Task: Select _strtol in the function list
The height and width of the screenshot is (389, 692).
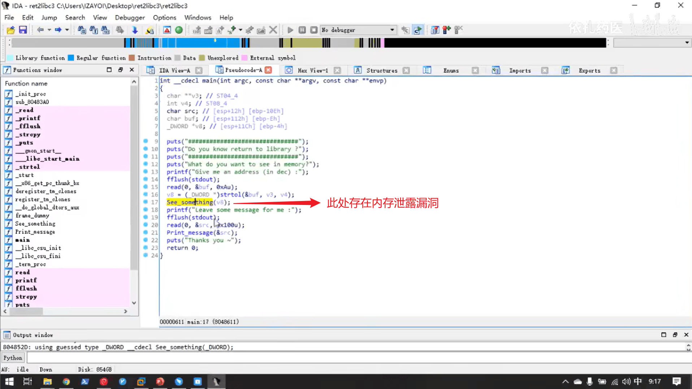Action: tap(27, 167)
